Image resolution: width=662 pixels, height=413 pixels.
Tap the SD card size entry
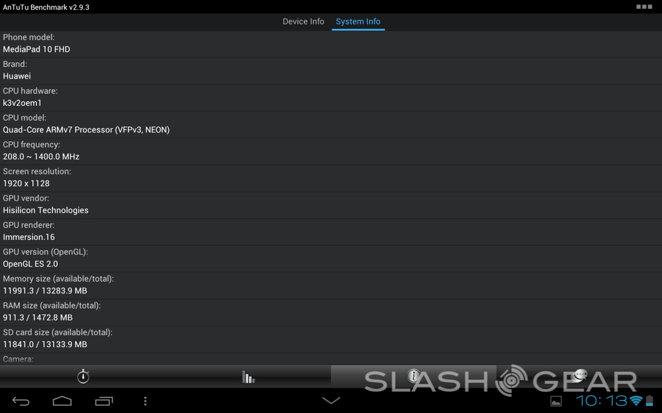pyautogui.click(x=331, y=339)
